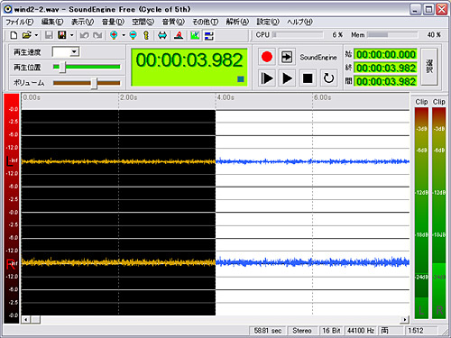Expand the zoom in dropdown arrow

coord(124,35)
